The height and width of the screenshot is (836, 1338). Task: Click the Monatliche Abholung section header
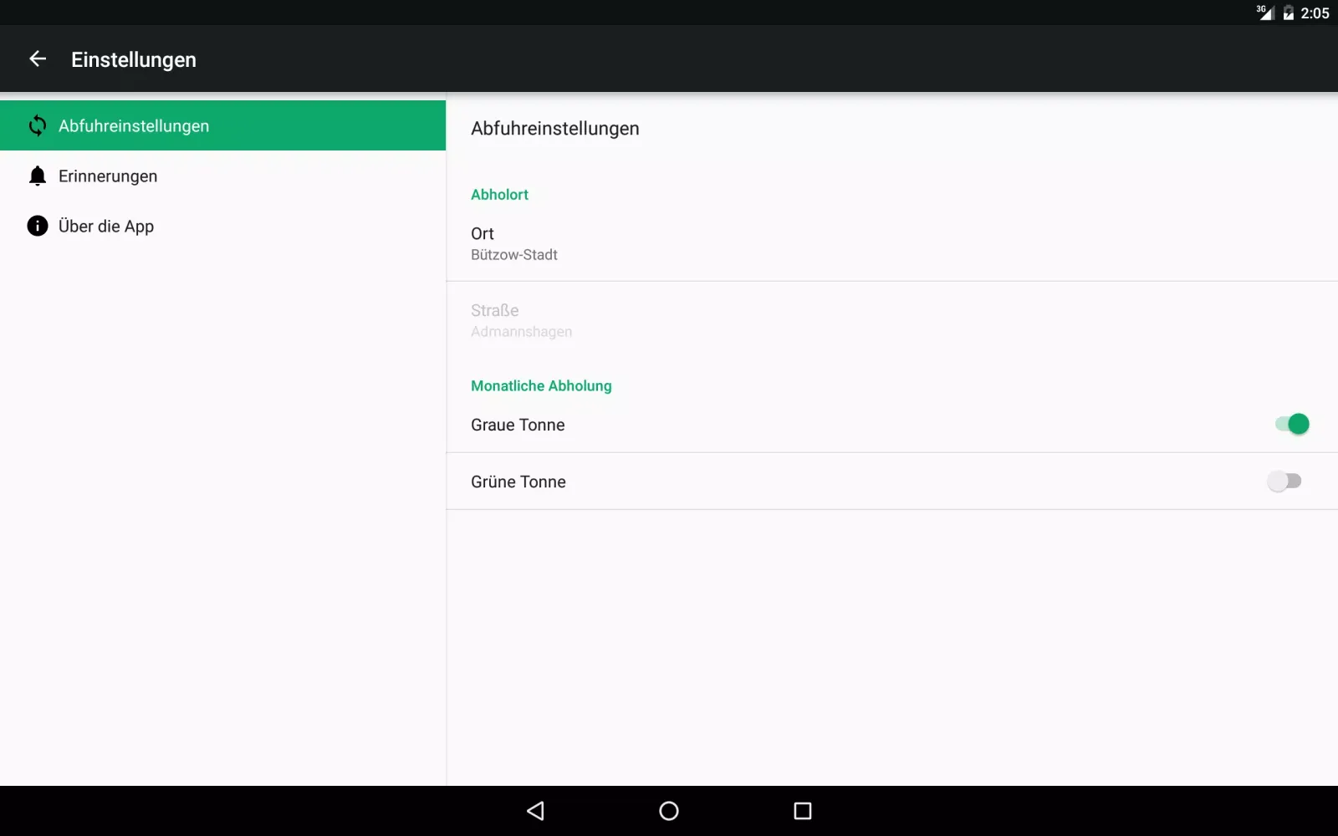(541, 386)
